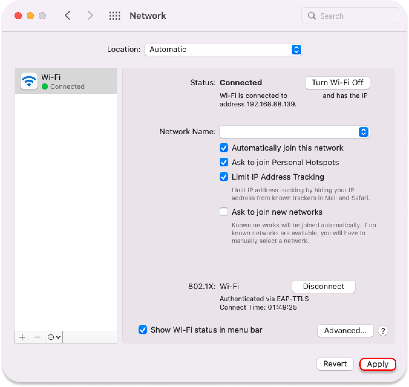Open the Location dropdown

[223, 50]
